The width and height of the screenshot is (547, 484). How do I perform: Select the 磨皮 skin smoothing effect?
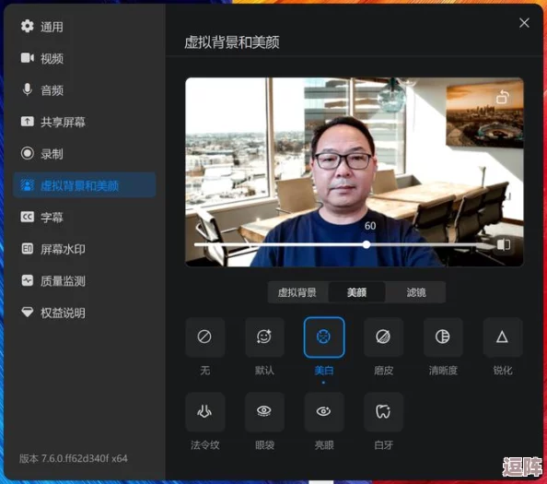click(383, 337)
